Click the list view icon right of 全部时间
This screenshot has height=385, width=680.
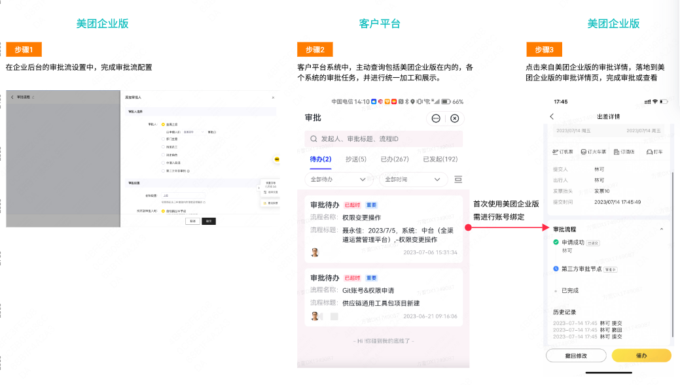458,179
